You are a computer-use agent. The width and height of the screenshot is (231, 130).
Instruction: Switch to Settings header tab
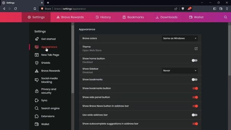point(36,17)
